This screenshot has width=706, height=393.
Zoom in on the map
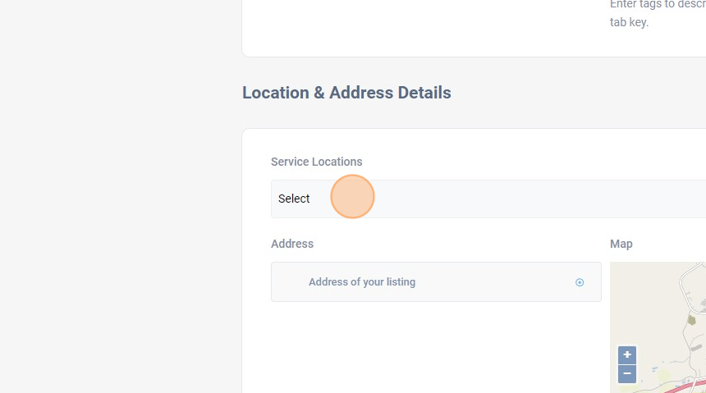pyautogui.click(x=627, y=355)
